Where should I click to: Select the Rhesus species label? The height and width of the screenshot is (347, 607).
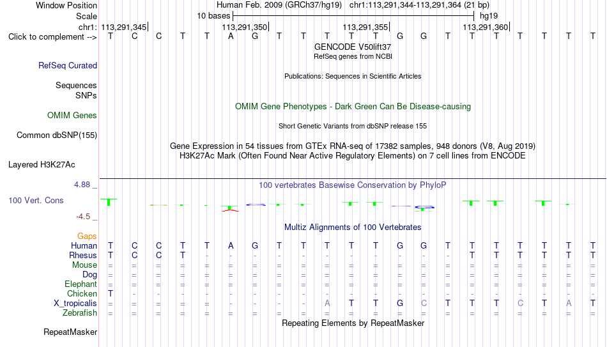tap(83, 255)
